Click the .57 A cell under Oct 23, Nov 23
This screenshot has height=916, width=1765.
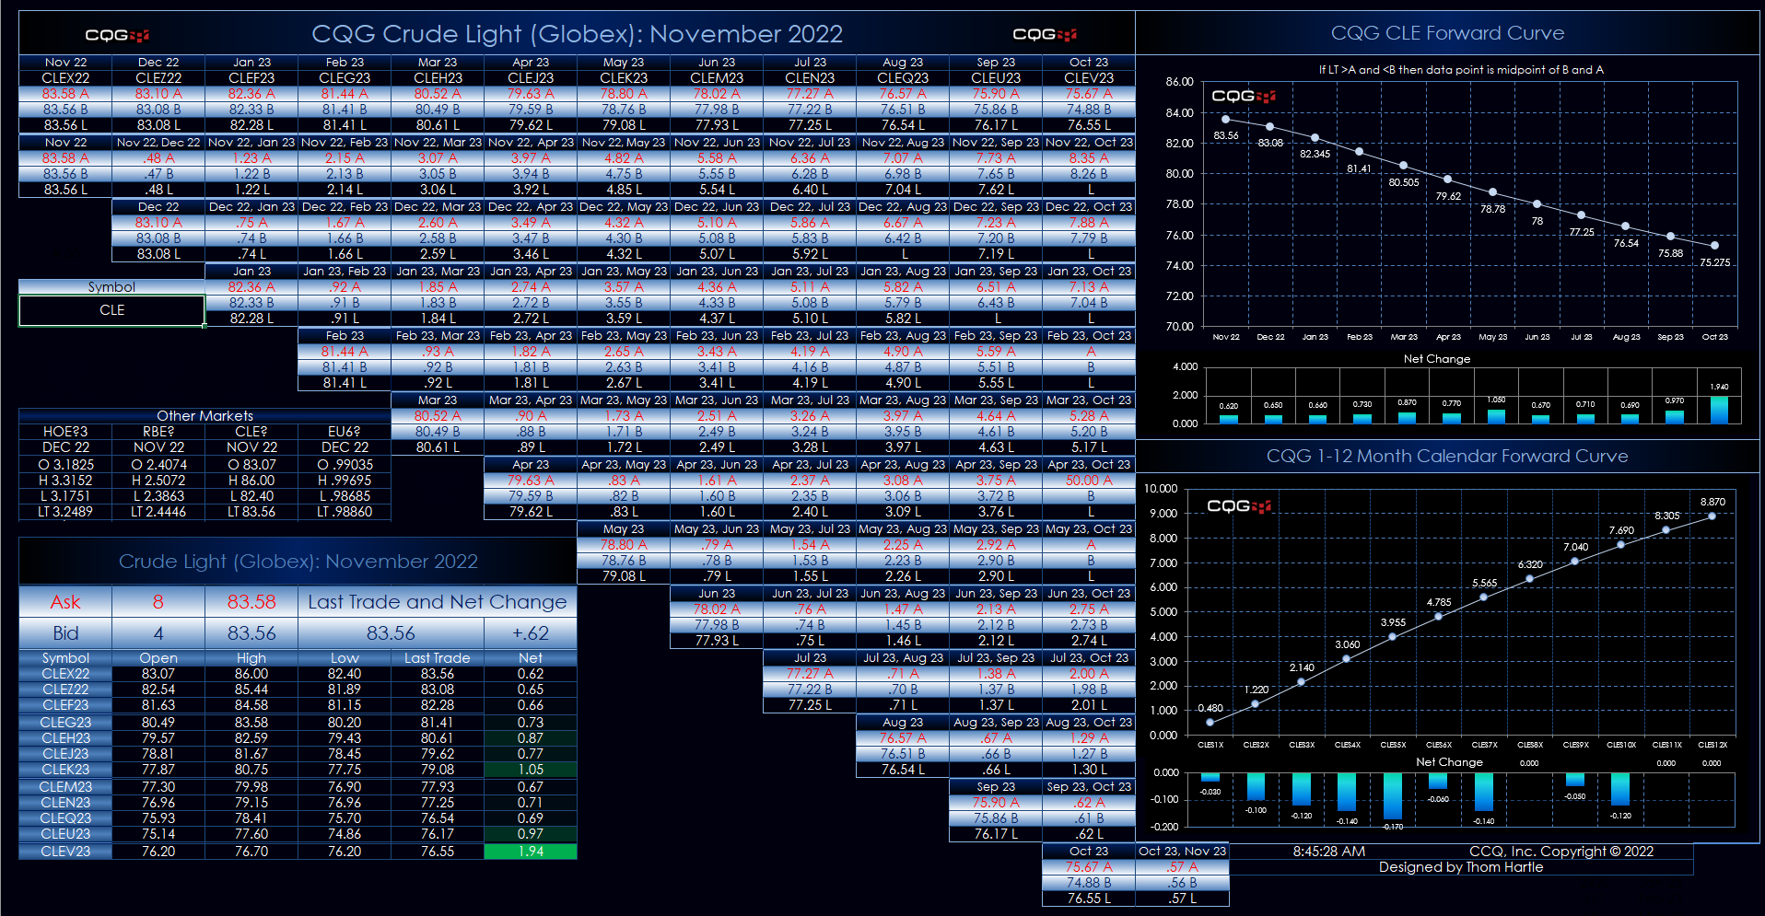(x=1182, y=867)
